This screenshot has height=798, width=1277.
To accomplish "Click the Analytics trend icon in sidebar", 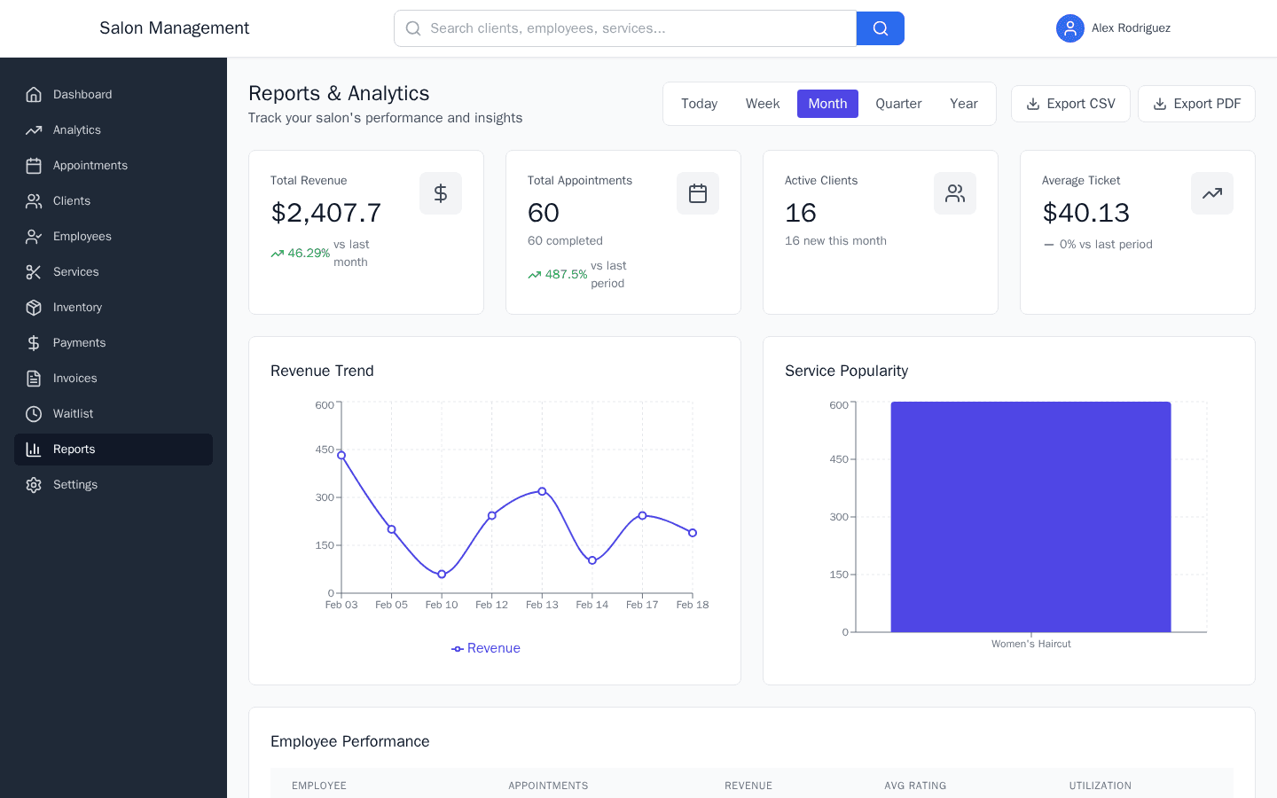I will coord(33,129).
